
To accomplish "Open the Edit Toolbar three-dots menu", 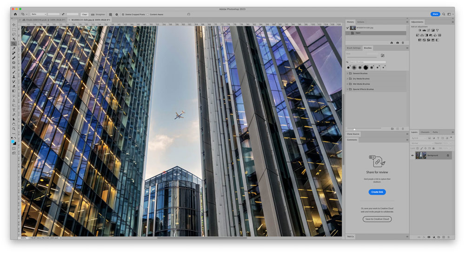I will point(14,134).
